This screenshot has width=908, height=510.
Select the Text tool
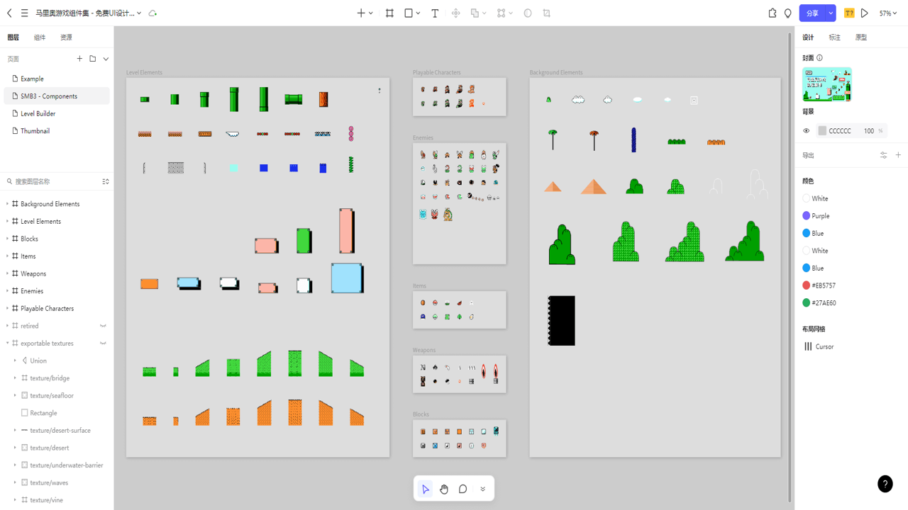coord(435,13)
